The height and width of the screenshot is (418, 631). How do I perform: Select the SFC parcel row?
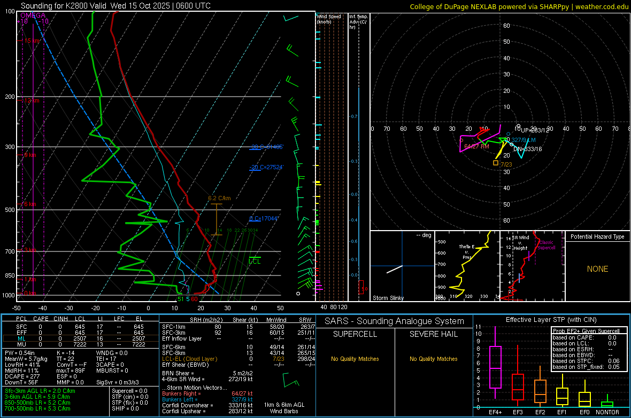tap(80, 327)
